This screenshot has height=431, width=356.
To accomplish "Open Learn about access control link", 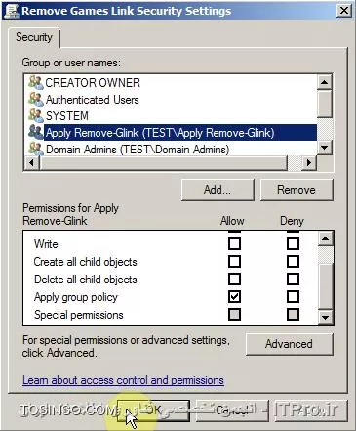I will pyautogui.click(x=123, y=380).
